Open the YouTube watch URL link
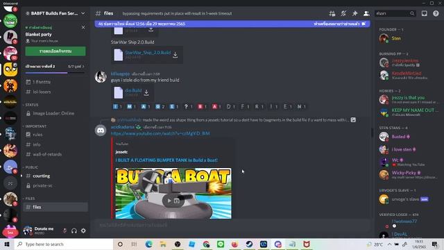Image resolution: width=444 pixels, height=250 pixels. tap(160, 133)
